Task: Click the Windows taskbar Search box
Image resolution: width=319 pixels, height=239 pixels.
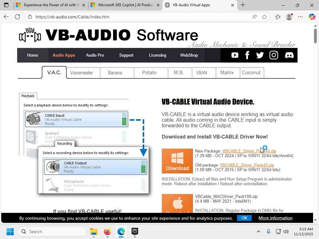Action: pos(52,232)
